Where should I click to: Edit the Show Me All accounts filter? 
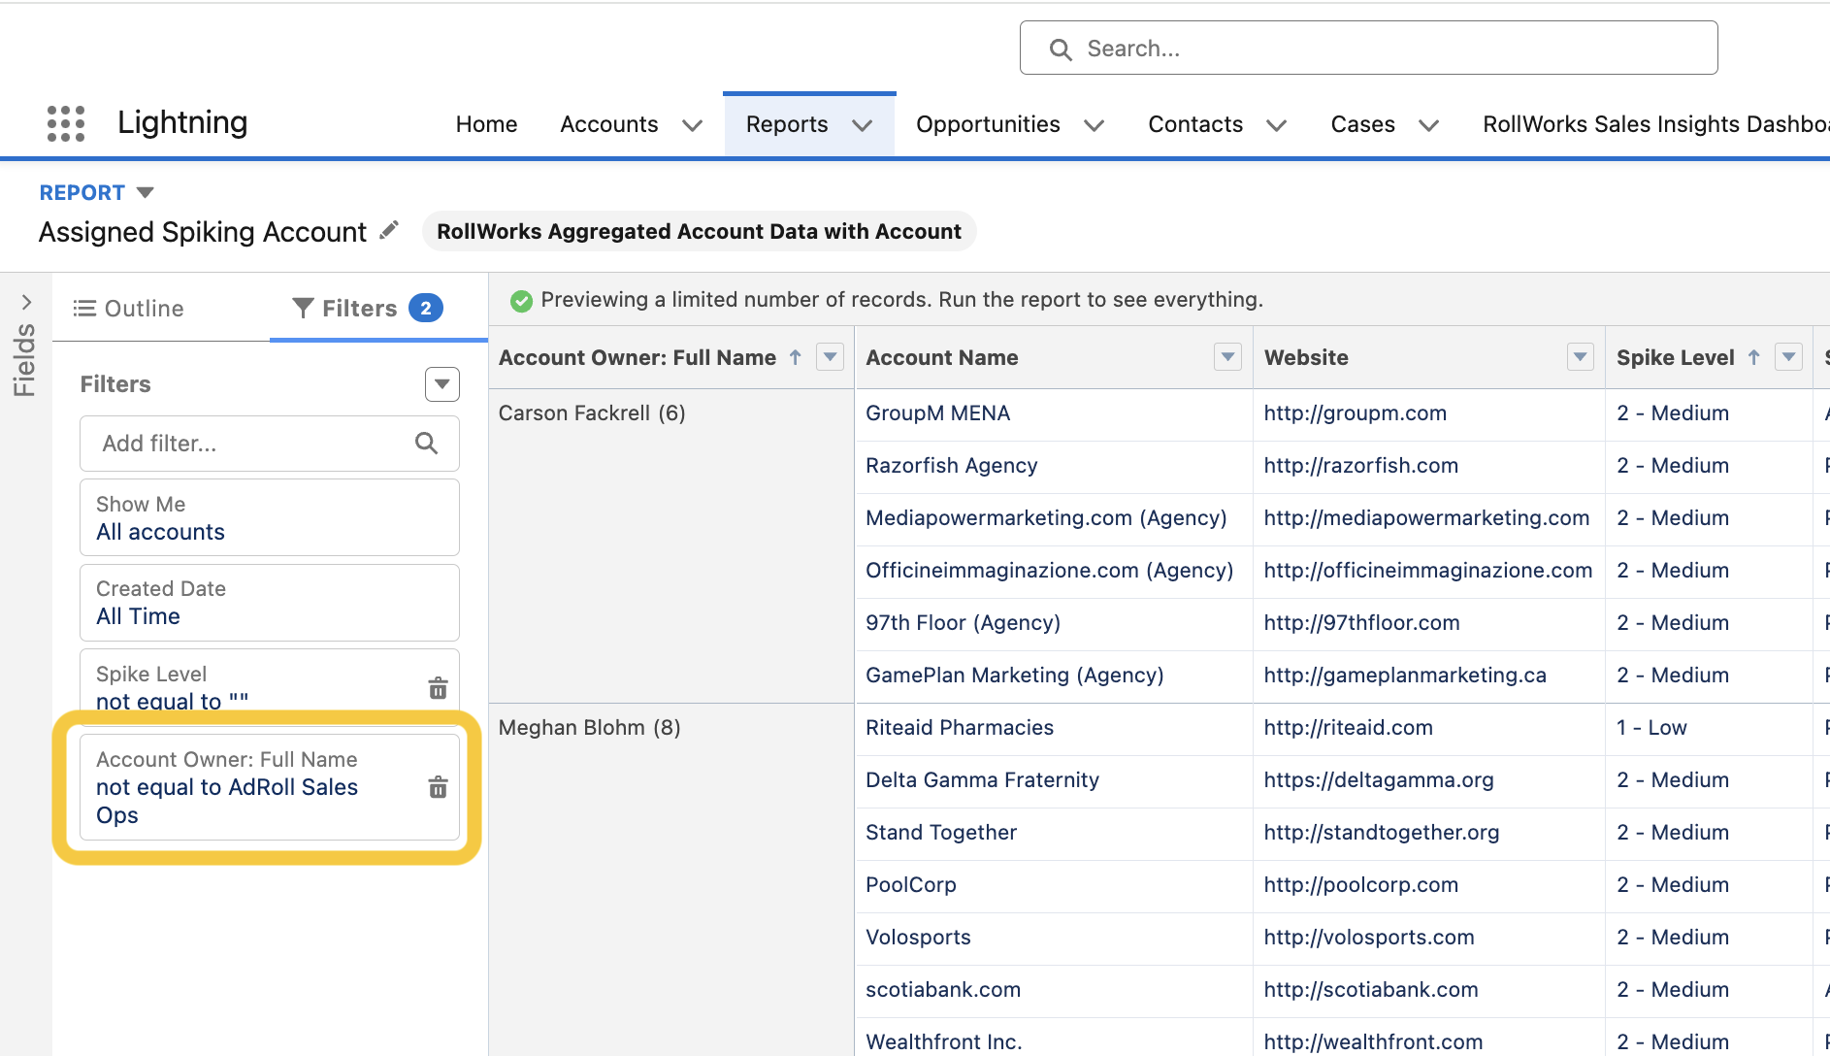tap(269, 518)
